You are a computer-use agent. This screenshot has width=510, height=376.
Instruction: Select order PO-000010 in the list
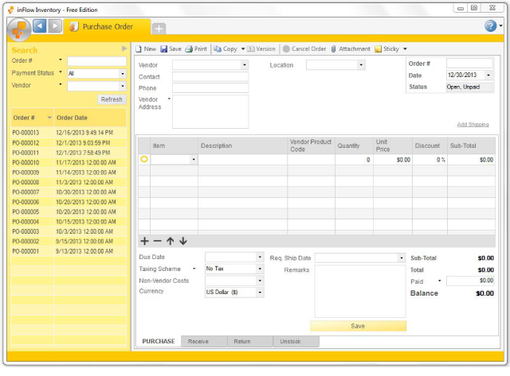click(69, 162)
